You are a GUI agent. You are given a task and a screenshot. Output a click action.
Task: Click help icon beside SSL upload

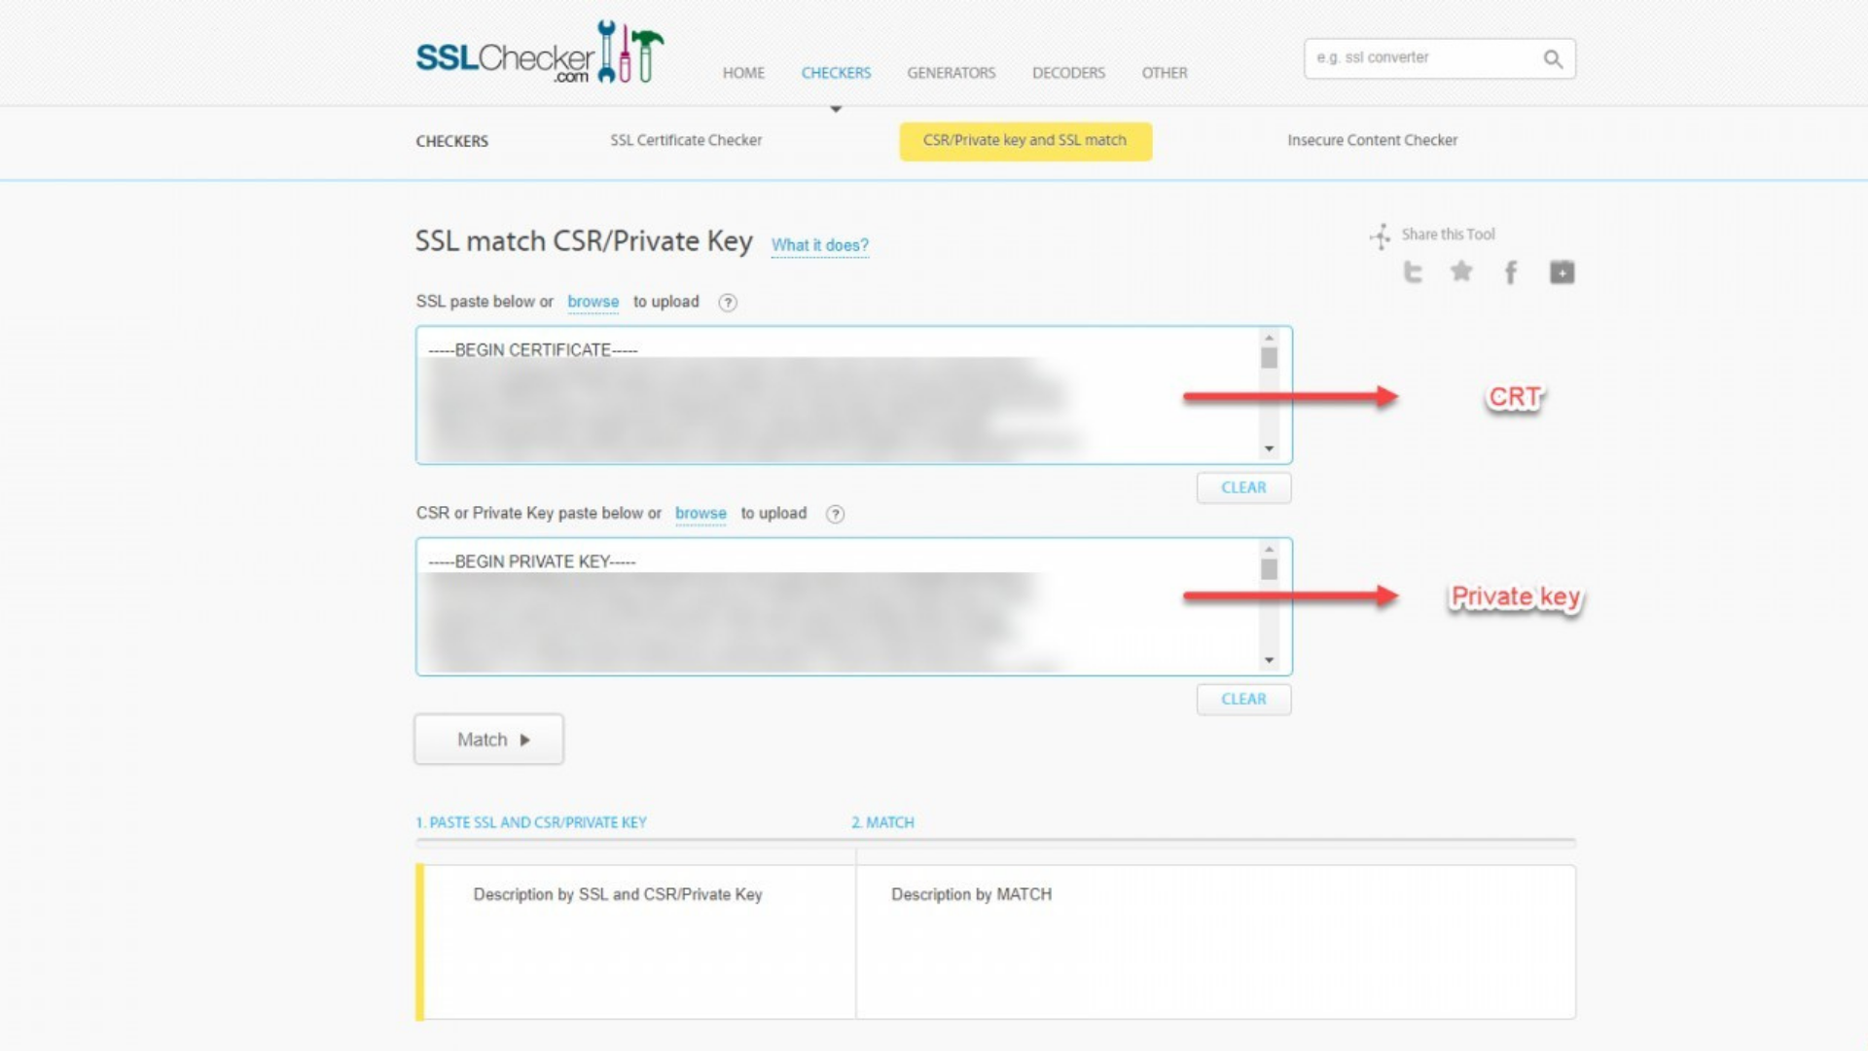click(728, 303)
